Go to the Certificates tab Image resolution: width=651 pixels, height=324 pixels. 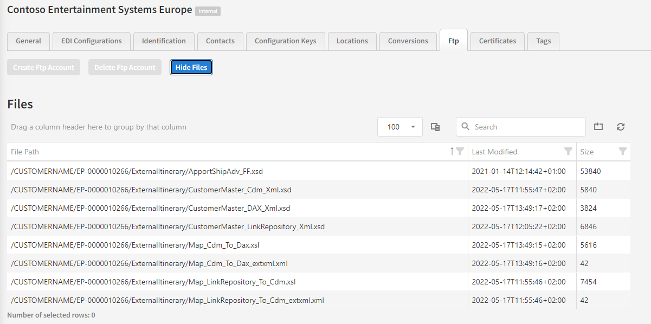coord(497,41)
